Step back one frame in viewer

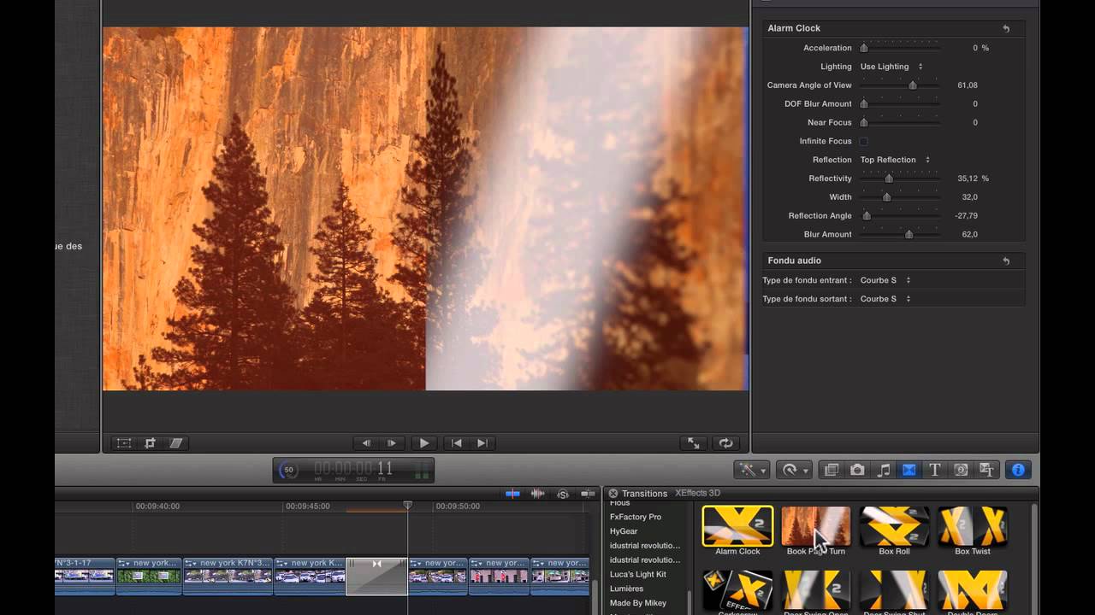click(x=366, y=443)
